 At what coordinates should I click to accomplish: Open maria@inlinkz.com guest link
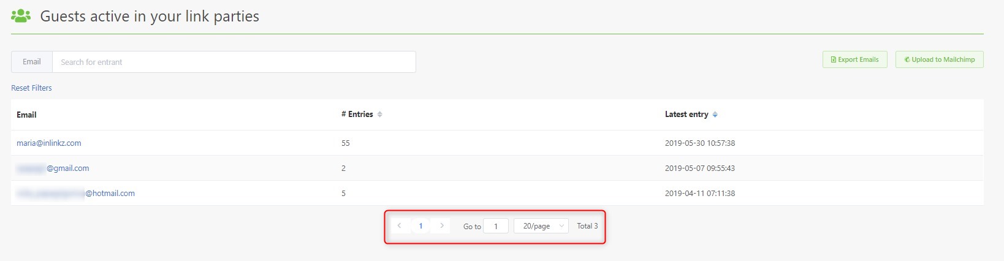pyautogui.click(x=49, y=143)
